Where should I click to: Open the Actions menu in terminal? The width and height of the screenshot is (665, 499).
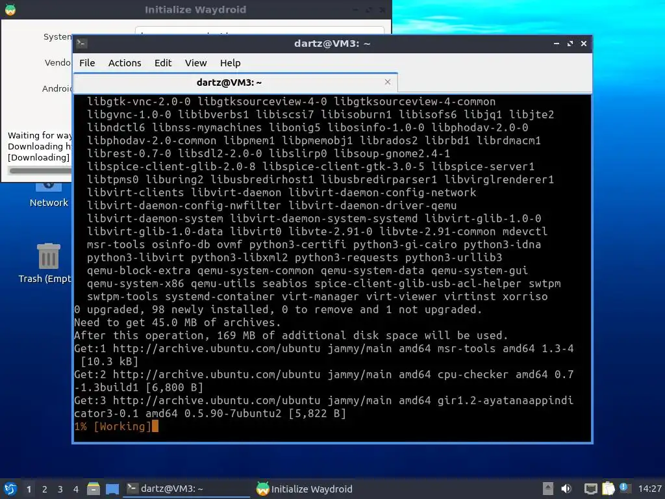click(125, 63)
